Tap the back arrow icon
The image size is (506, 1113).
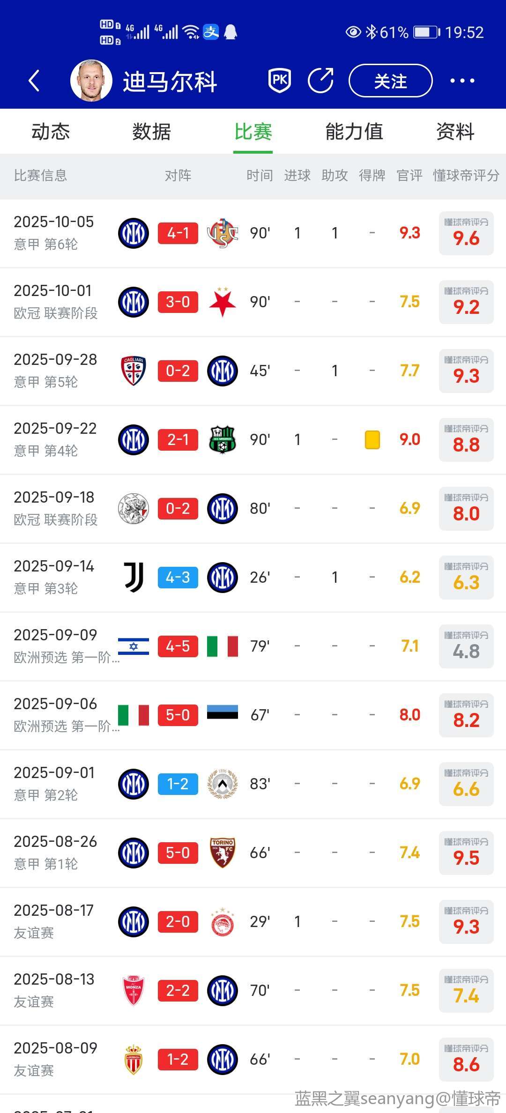coord(34,81)
